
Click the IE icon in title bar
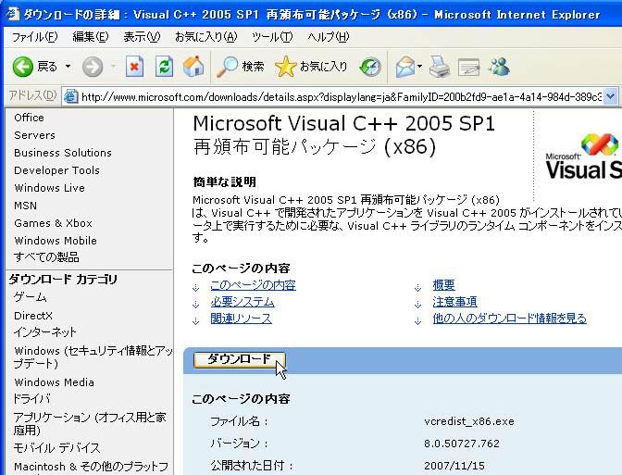click(12, 14)
